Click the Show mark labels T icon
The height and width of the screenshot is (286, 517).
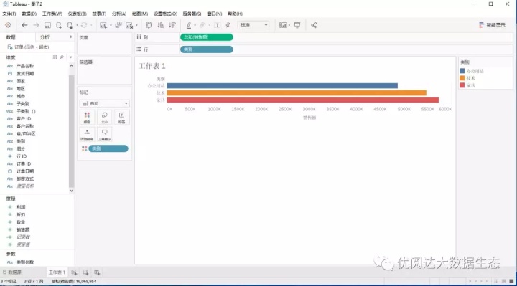coord(218,25)
